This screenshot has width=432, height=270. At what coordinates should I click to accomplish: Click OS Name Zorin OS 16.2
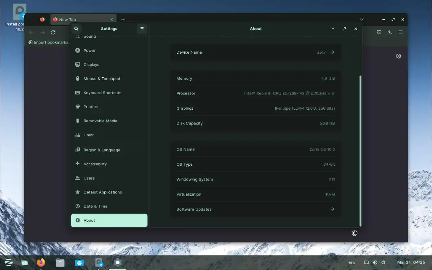(322, 150)
